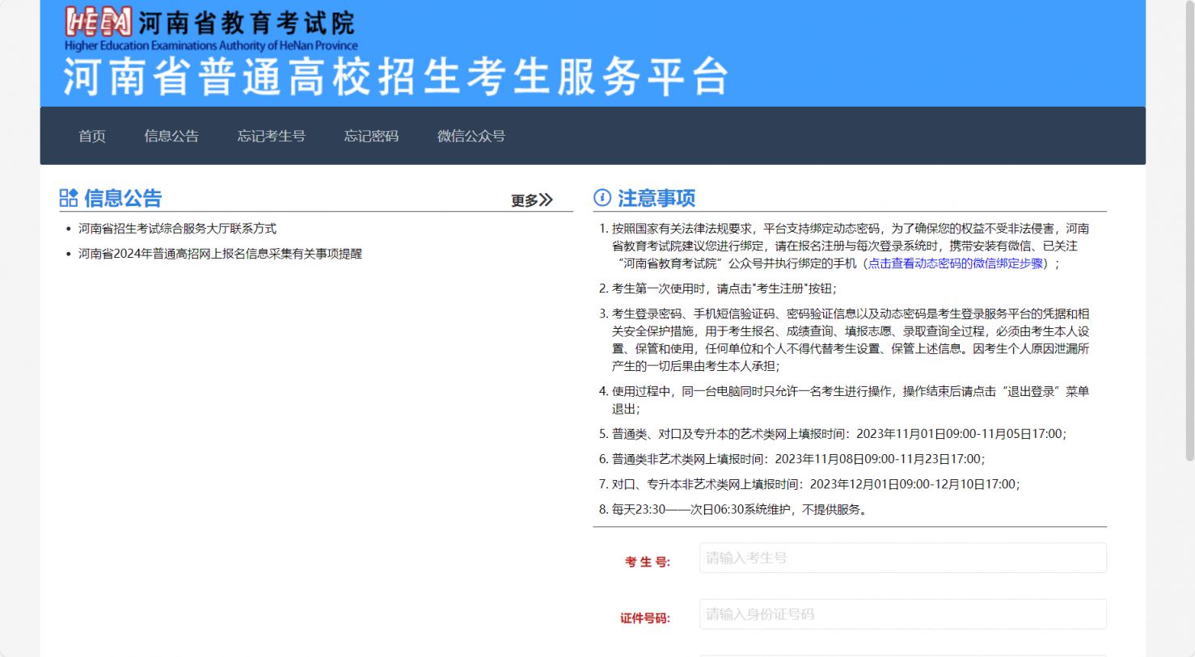
Task: Click the grid icon beside 信息公告 heading
Action: tap(69, 198)
